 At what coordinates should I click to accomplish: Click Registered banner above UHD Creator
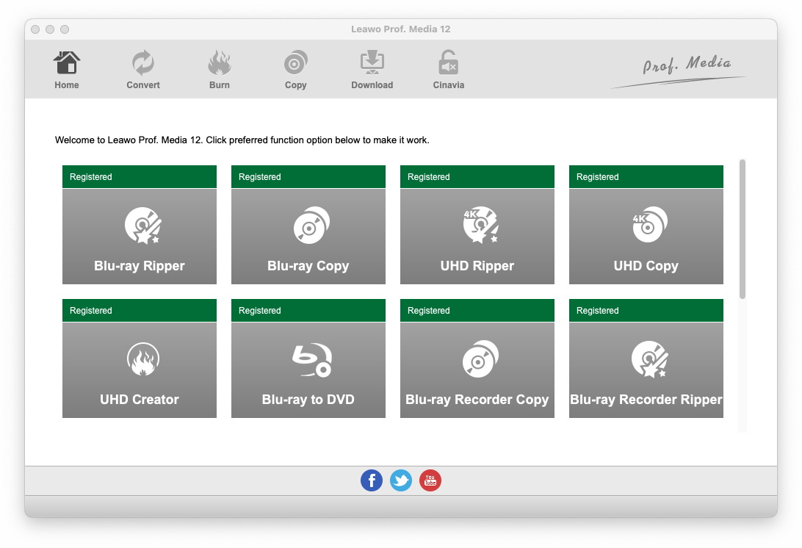(x=140, y=311)
